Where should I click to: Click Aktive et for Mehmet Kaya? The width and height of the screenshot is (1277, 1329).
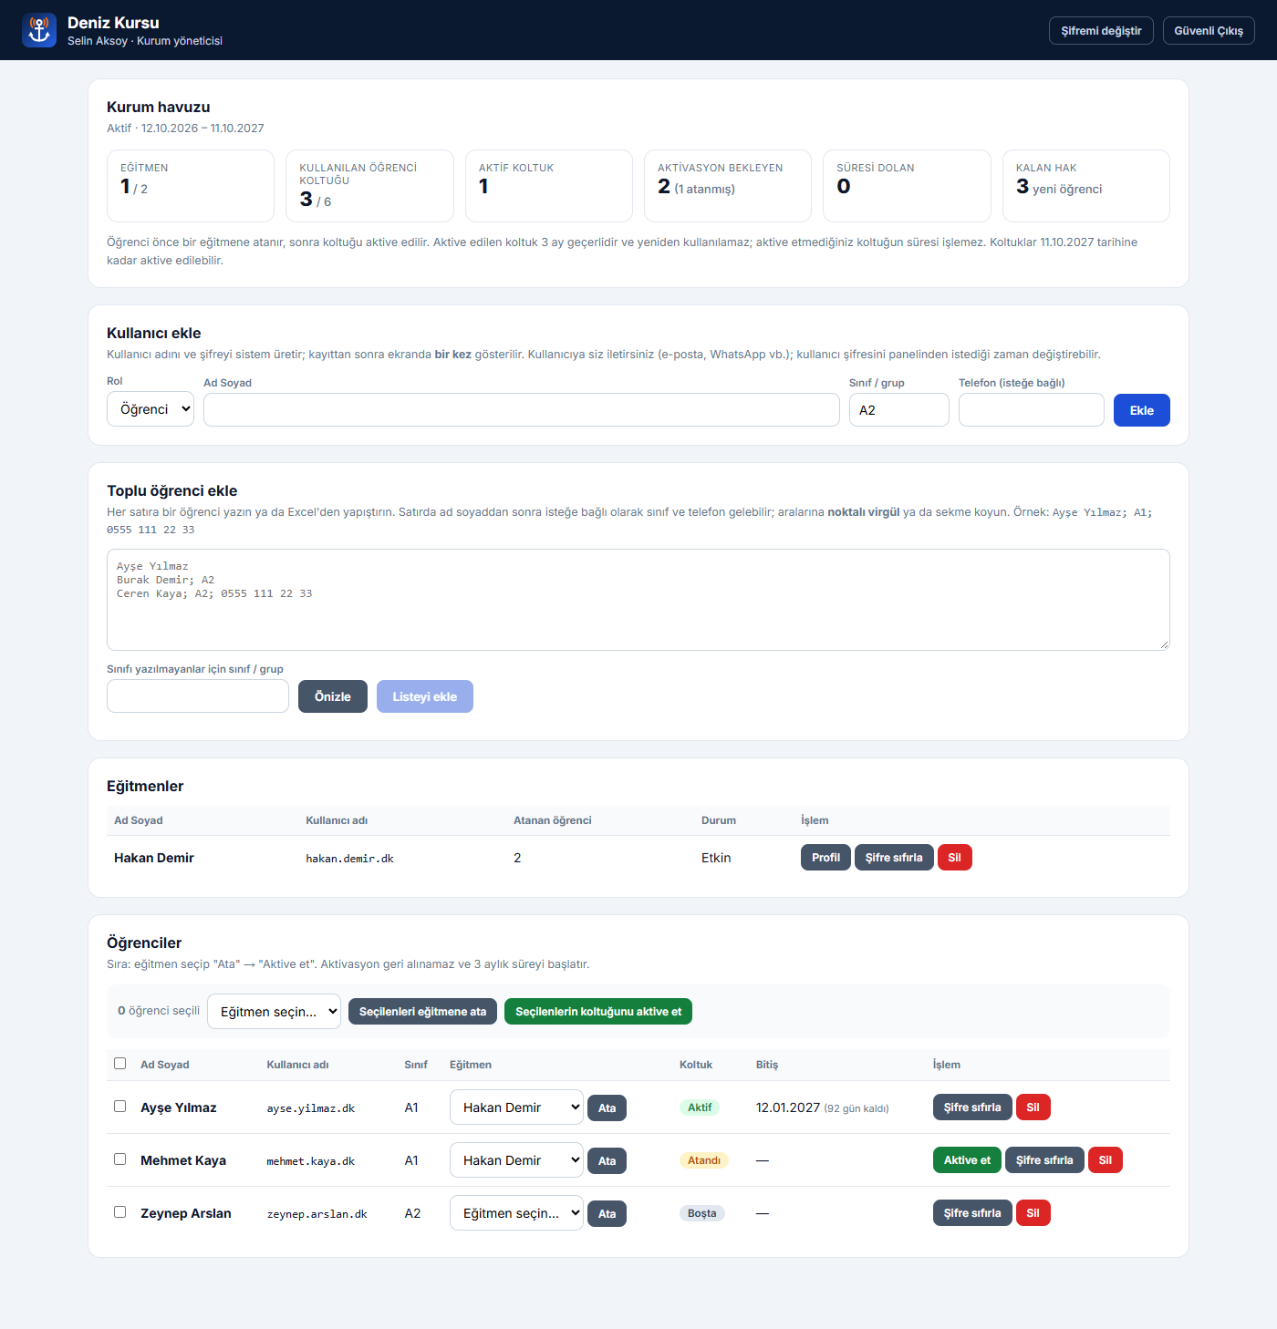pyautogui.click(x=967, y=1160)
